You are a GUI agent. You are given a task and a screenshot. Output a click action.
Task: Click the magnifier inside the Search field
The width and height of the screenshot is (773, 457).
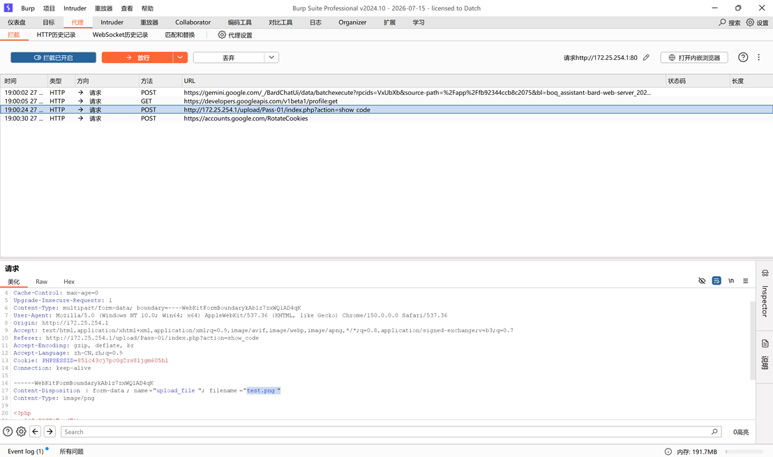714,431
